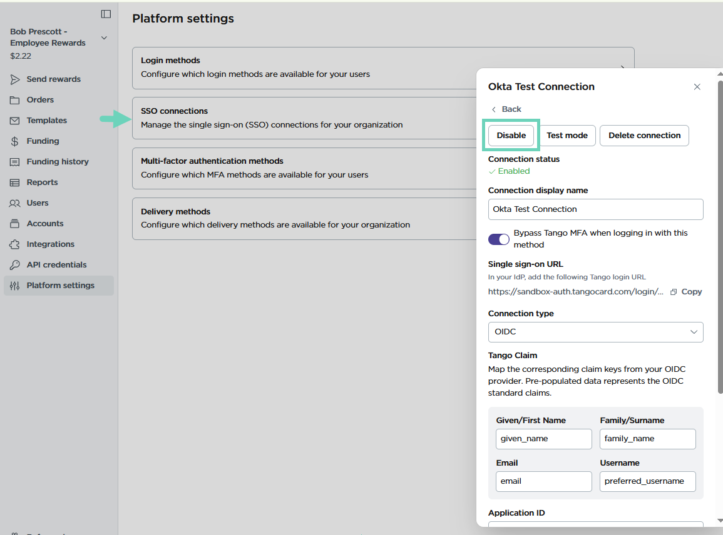Expand the Bob Prescott account chevron
723x535 pixels.
(x=104, y=37)
